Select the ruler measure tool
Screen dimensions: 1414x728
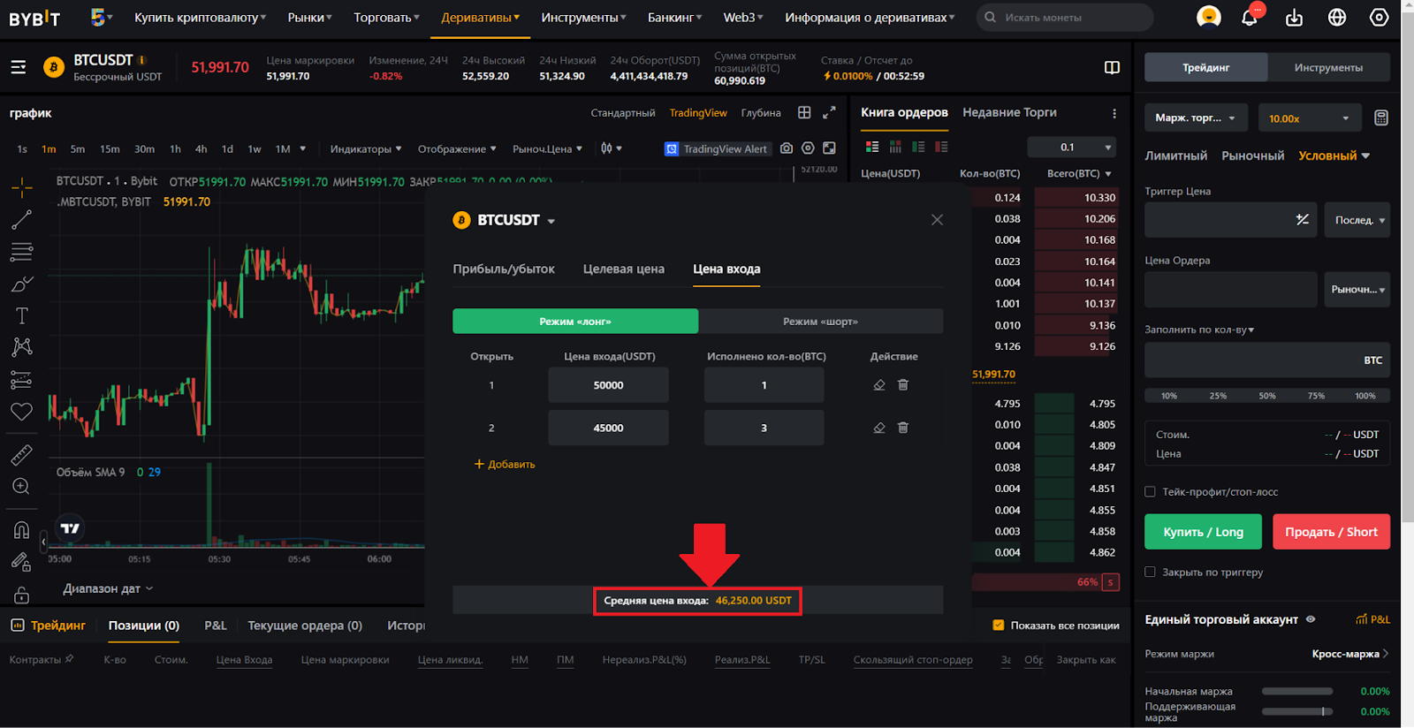[21, 455]
